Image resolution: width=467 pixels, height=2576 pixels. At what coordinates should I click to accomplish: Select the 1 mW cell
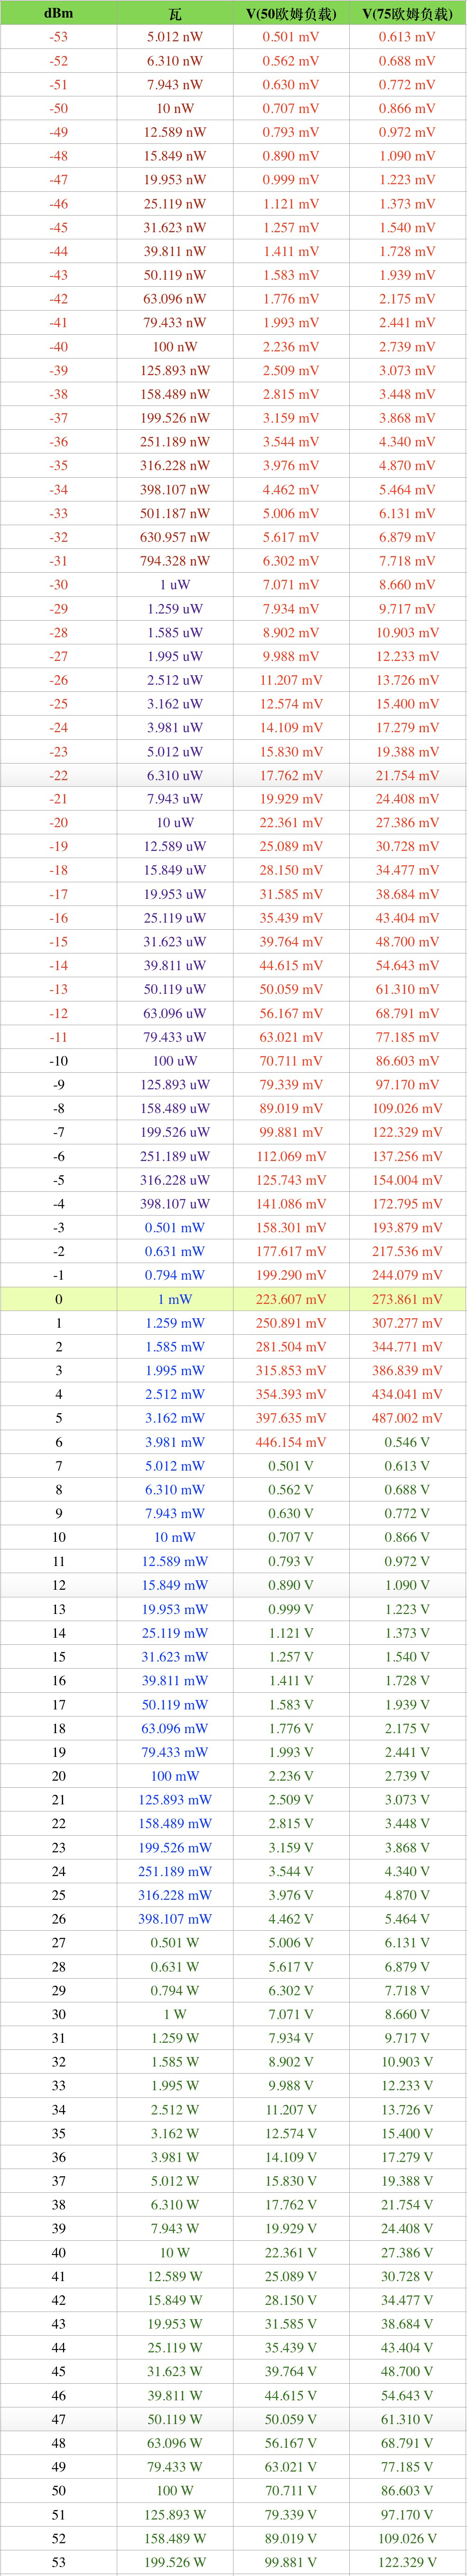[175, 1299]
